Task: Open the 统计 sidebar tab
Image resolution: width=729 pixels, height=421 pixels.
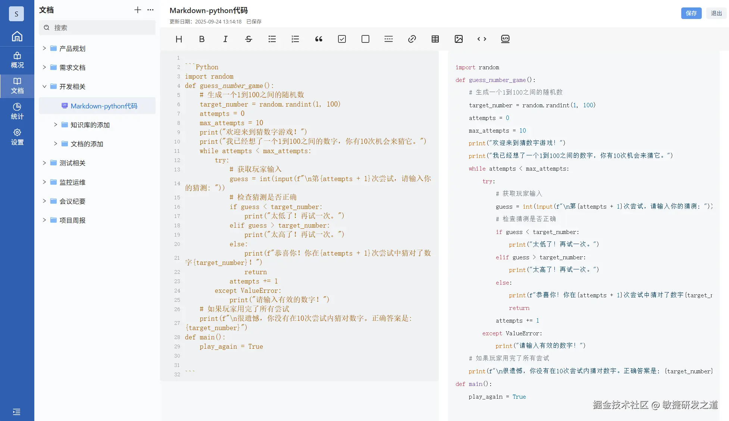Action: 17,111
